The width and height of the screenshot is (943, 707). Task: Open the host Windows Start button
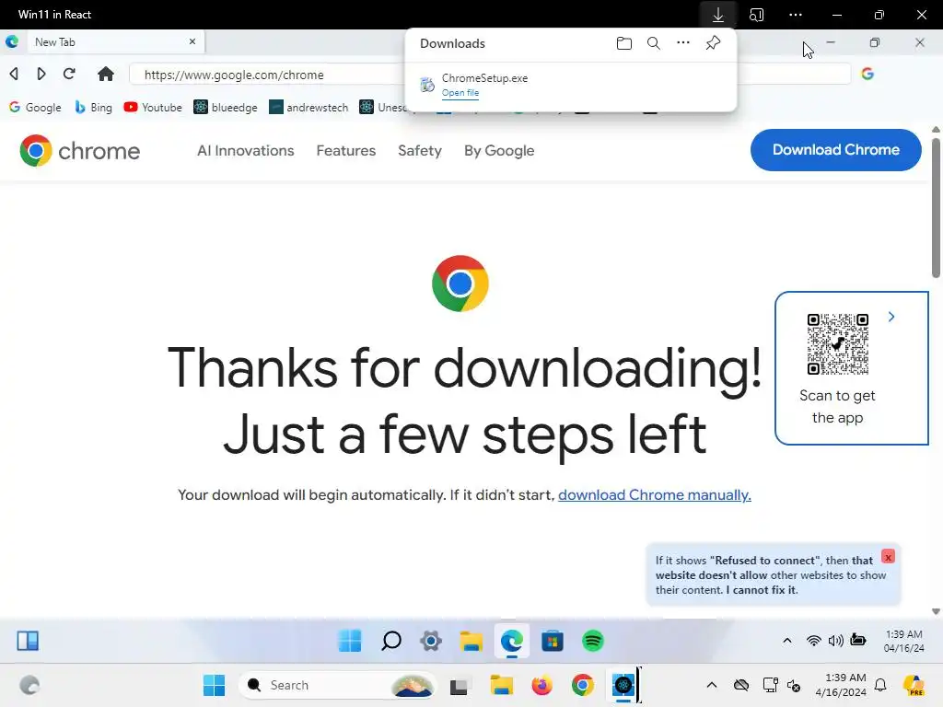(214, 685)
